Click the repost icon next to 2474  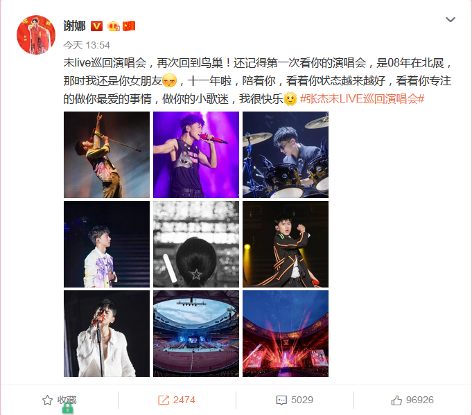pyautogui.click(x=164, y=400)
